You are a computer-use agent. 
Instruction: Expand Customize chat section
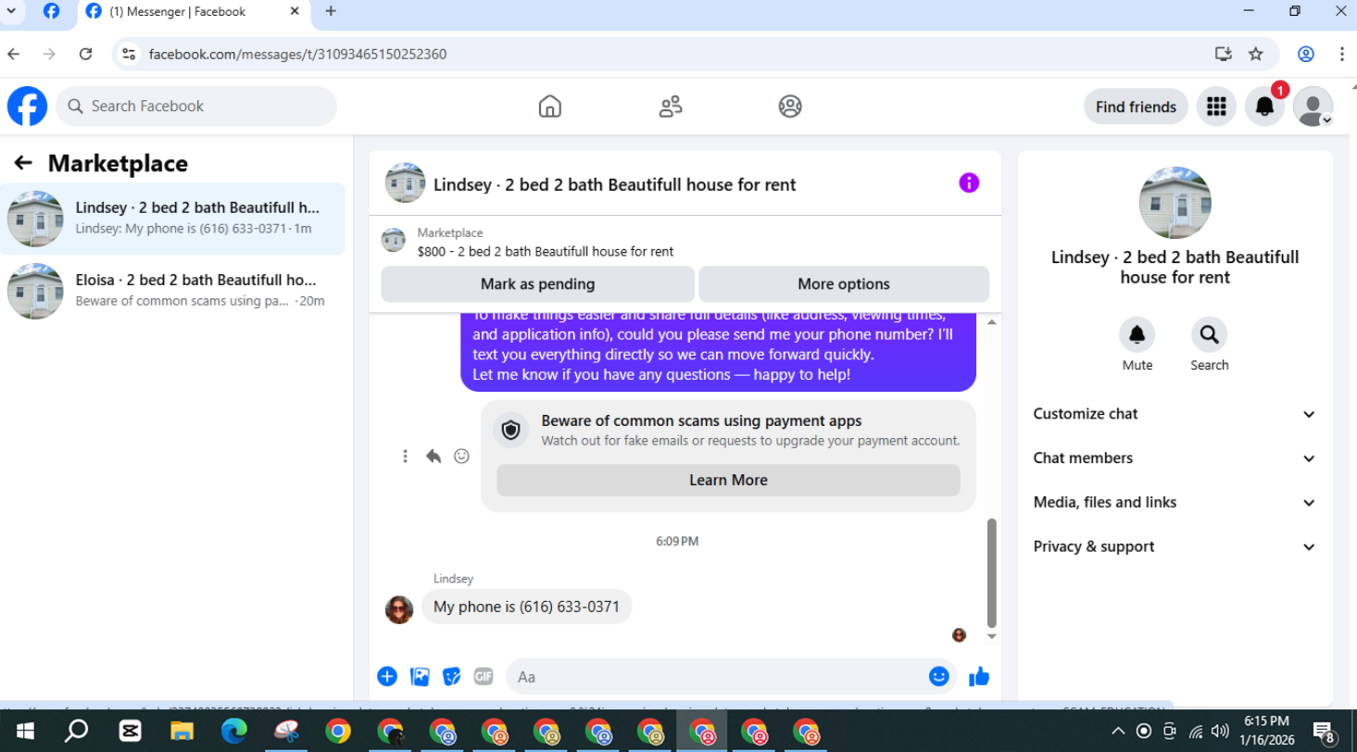tap(1175, 414)
